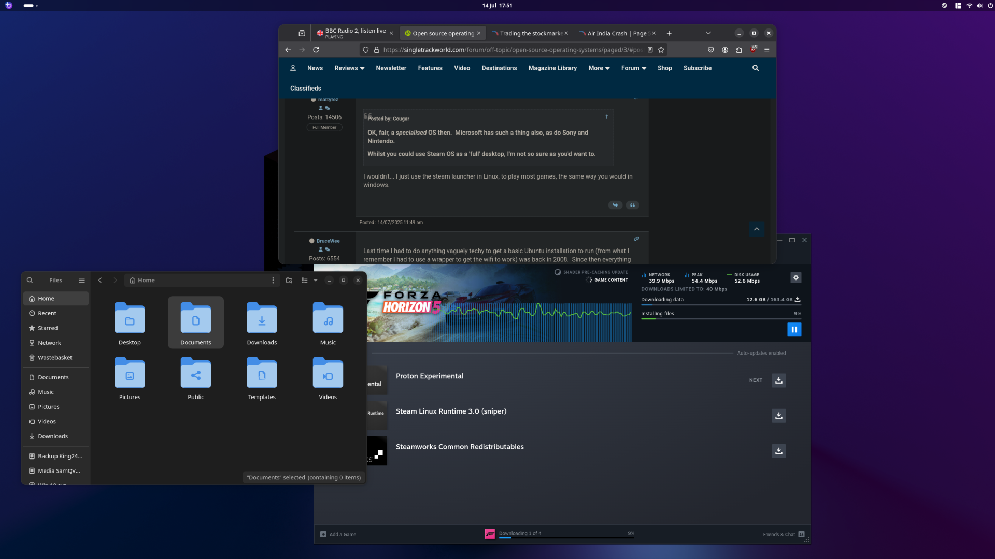Download Steam Linux Runtime 3.0 sniper
Viewport: 995px width, 559px height.
(778, 416)
